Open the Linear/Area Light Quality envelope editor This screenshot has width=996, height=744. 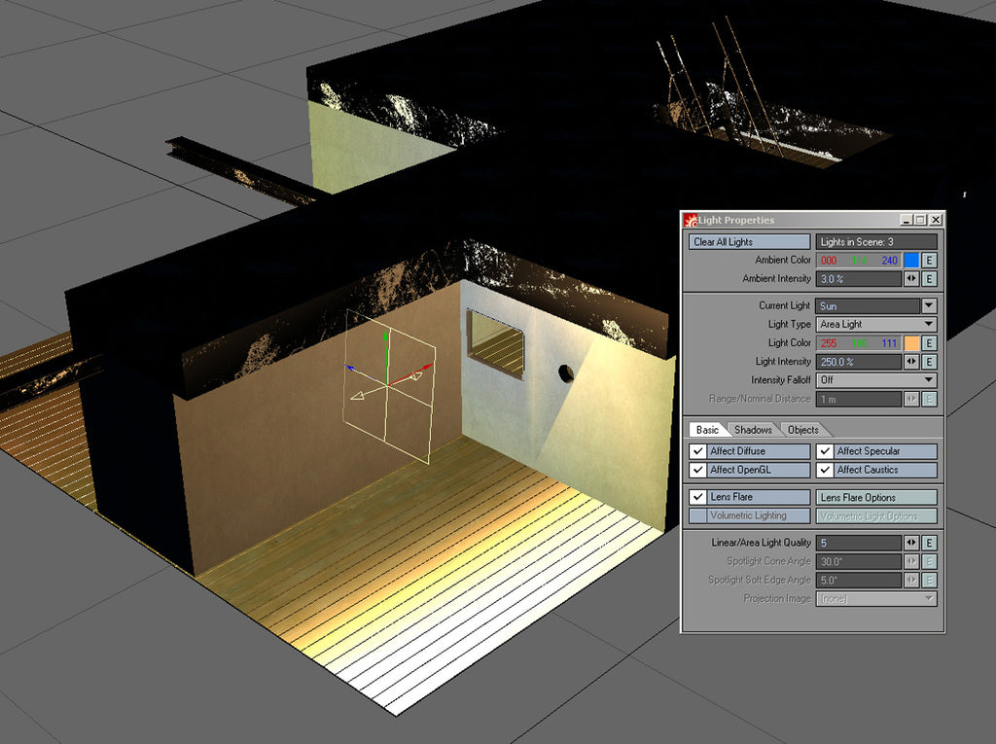[929, 543]
